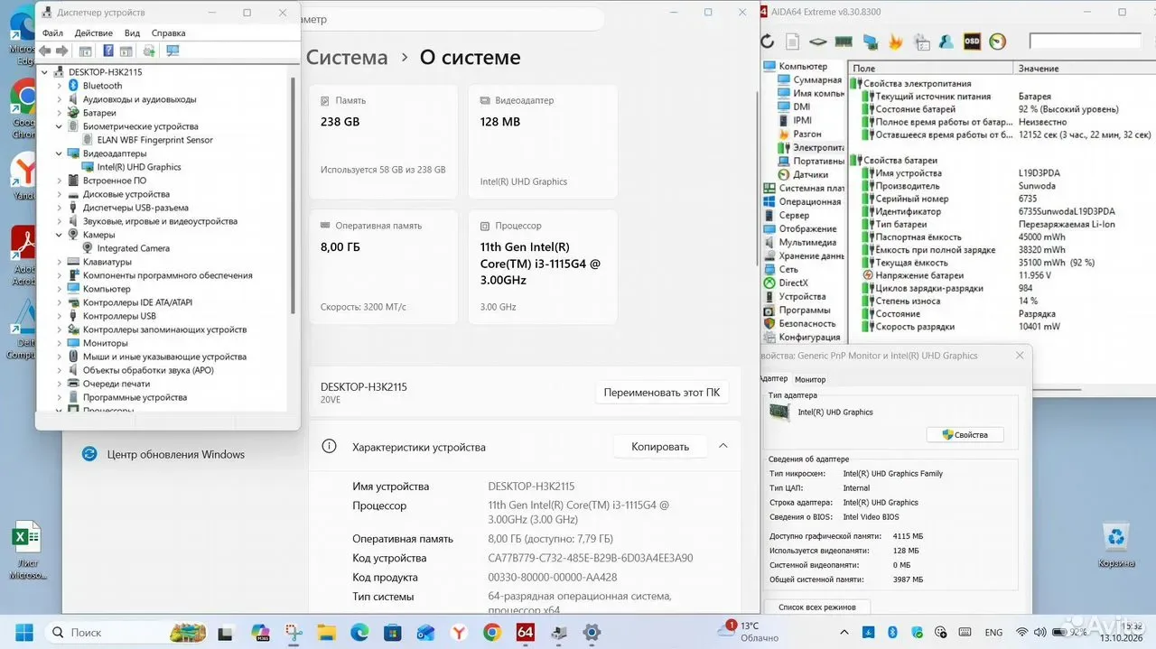Screen dimensions: 1156x649
Task: Click the gauge sensor icon in AIDA64 toolbar
Action: [x=998, y=42]
